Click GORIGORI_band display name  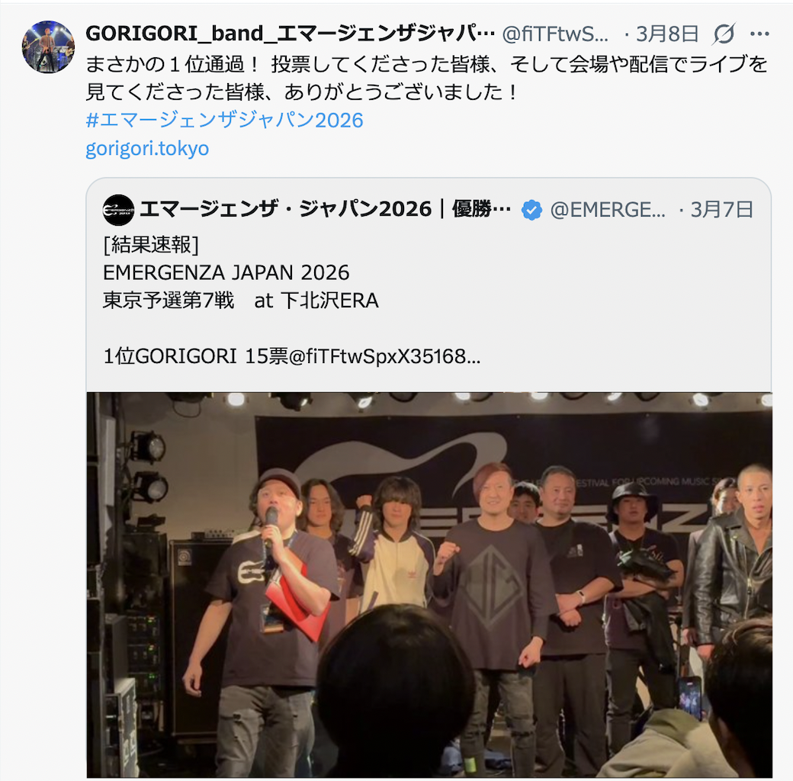point(291,34)
